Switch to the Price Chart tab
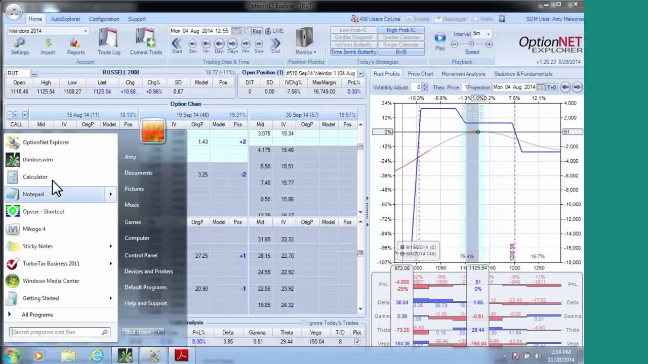648x364 pixels. [420, 74]
